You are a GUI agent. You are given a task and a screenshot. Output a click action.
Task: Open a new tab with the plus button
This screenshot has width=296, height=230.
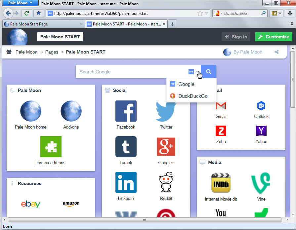172,24
